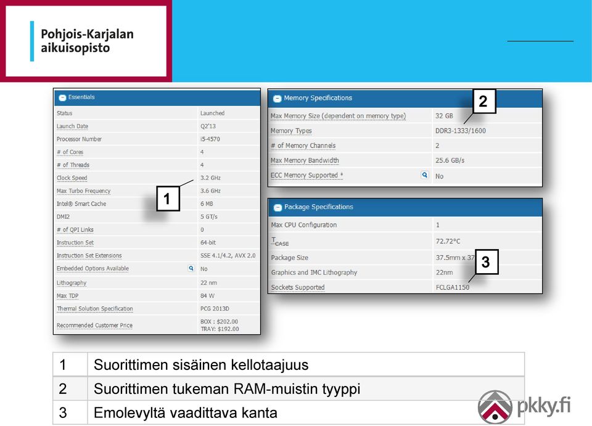The image size is (592, 426).
Task: Open the Clock Speed link
Action: [72, 178]
